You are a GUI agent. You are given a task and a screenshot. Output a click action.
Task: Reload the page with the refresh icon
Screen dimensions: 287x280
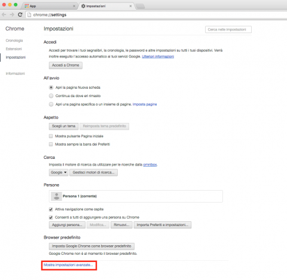(20, 14)
